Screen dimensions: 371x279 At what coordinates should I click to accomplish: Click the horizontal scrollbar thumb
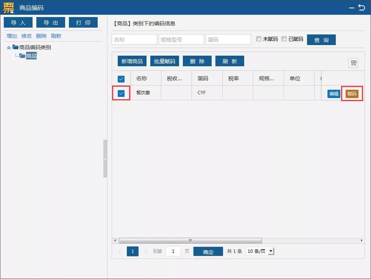[190, 240]
